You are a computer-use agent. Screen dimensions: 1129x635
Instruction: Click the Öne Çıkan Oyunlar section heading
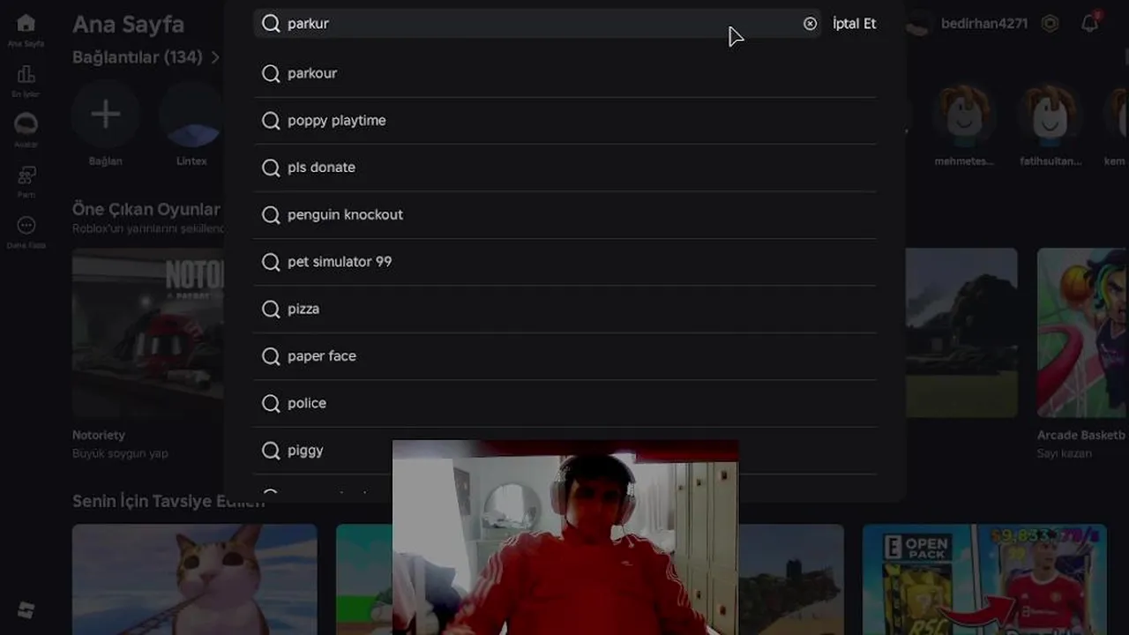coord(146,209)
